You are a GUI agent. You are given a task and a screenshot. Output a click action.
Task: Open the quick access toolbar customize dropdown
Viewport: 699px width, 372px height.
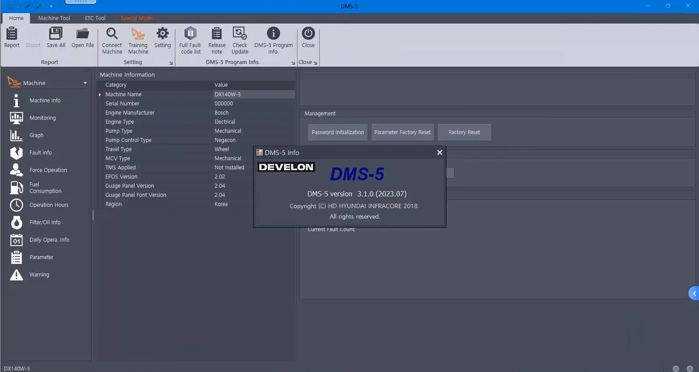tap(51, 6)
